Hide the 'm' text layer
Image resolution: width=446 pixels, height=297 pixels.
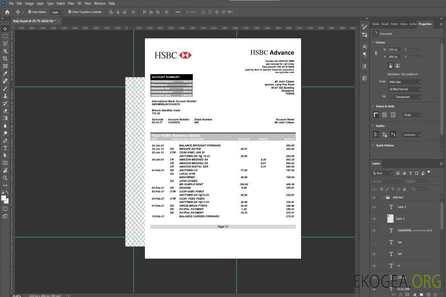click(374, 266)
